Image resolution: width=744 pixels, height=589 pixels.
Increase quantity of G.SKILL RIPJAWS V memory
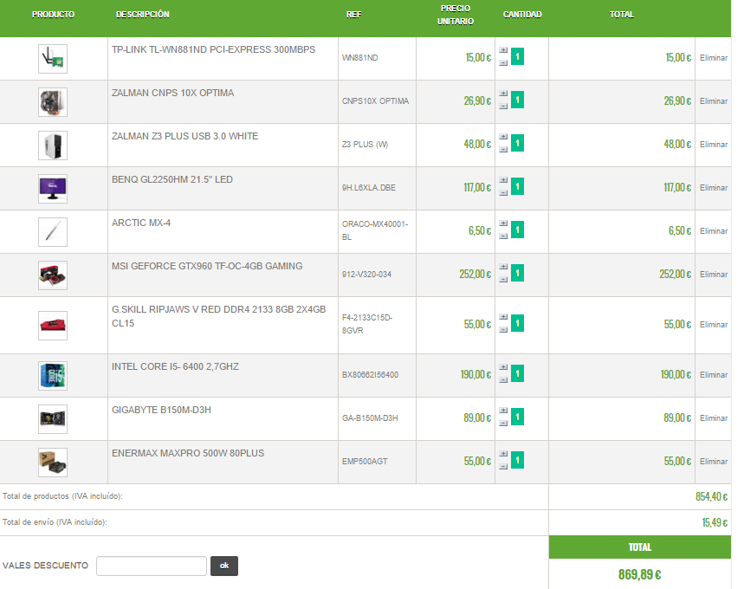[503, 317]
